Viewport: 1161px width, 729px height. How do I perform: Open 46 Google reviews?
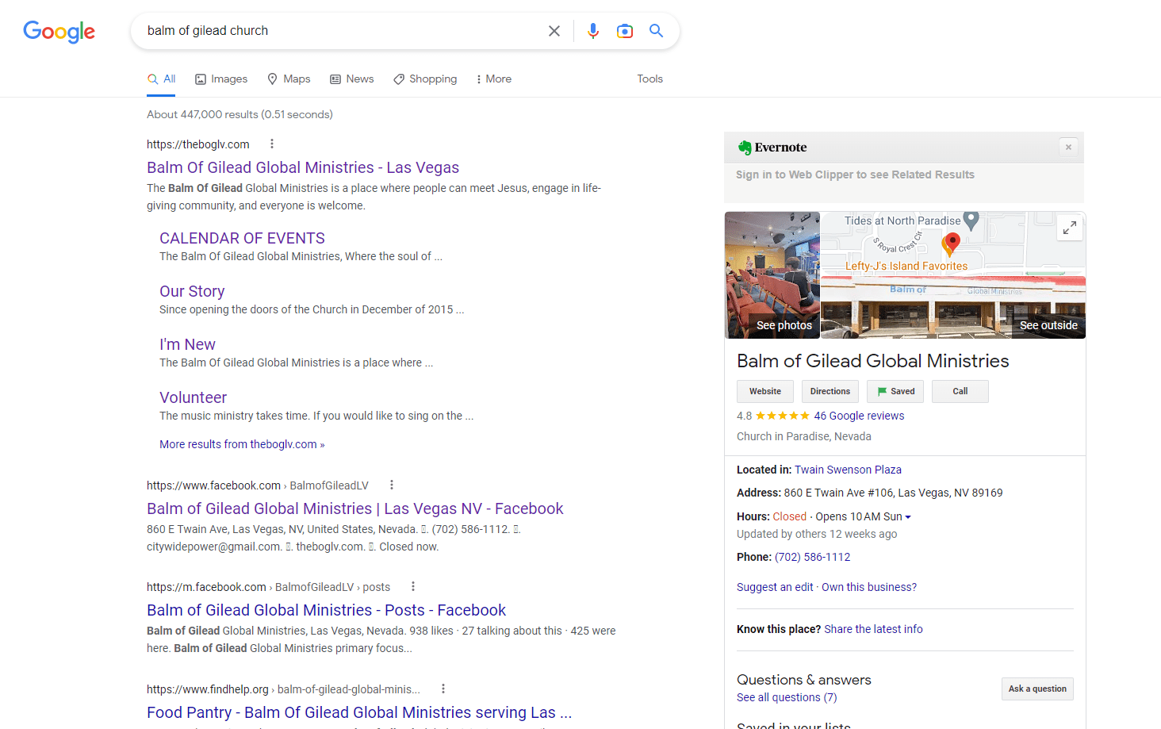(x=859, y=416)
